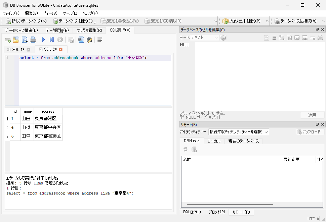
Task: Save the SQL file using the save icon
Action: tap(25, 40)
